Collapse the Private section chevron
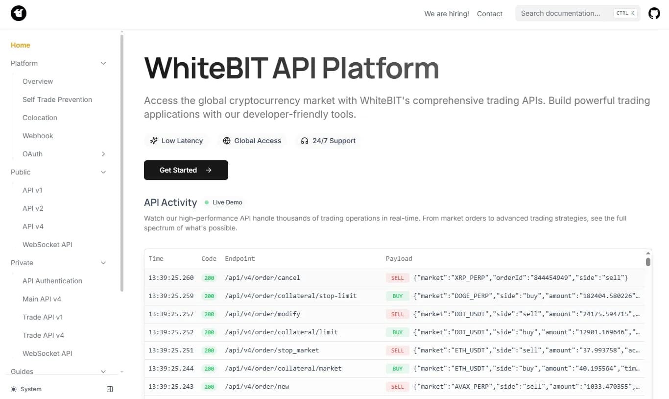The width and height of the screenshot is (669, 399). coord(103,263)
